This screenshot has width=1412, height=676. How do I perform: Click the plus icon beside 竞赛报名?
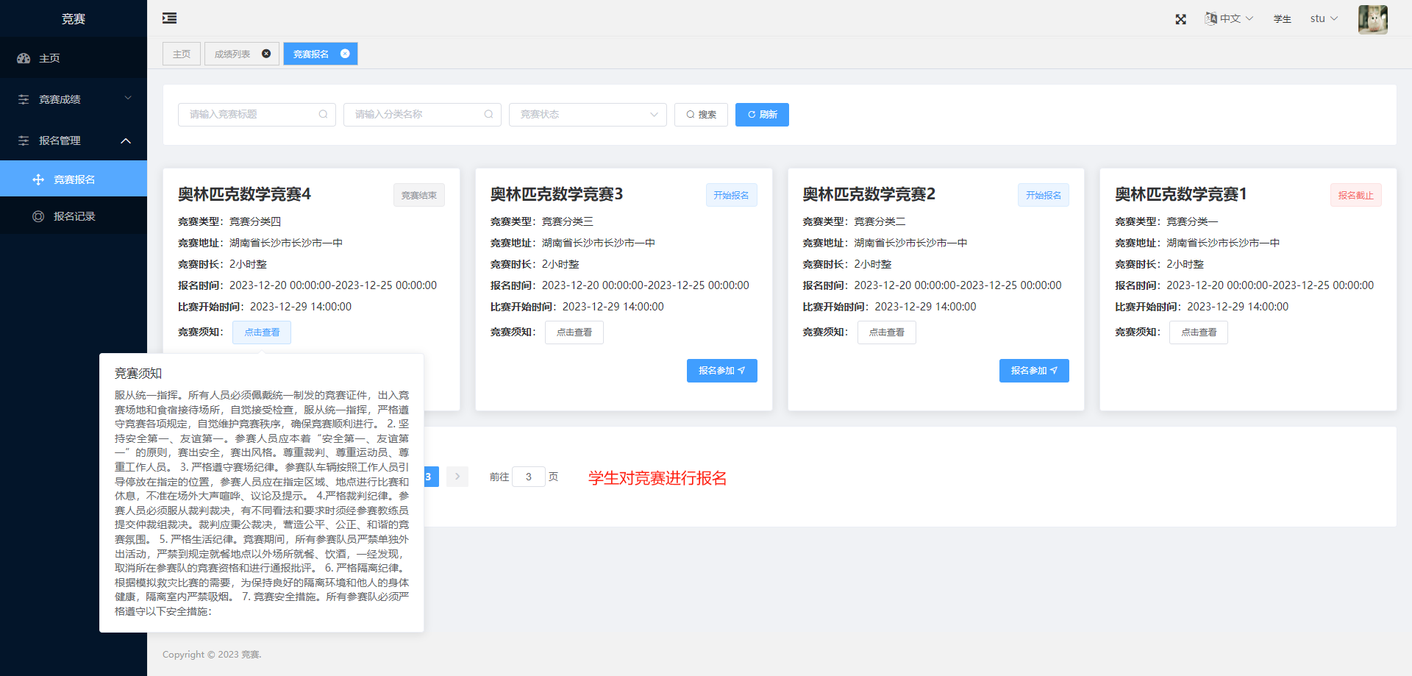37,178
